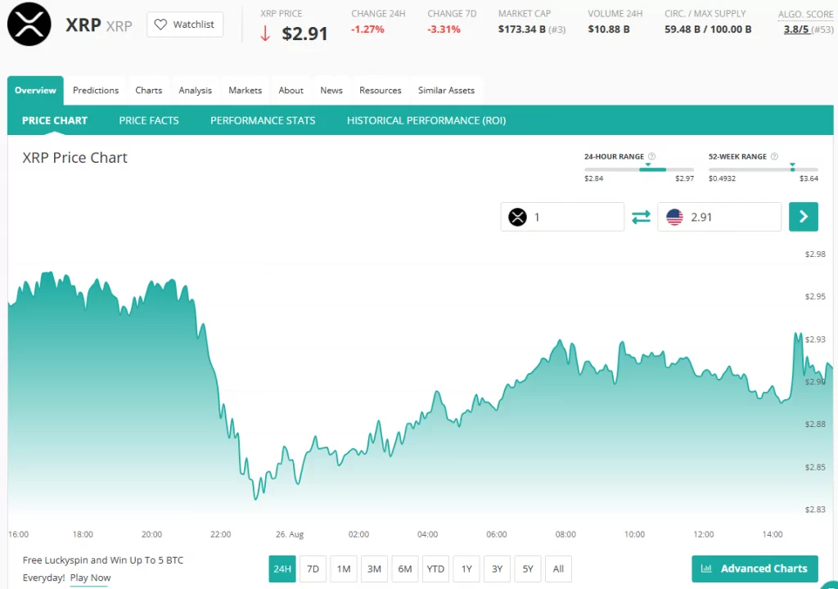Switch to the Markets tab
This screenshot has width=838, height=589.
(x=245, y=90)
